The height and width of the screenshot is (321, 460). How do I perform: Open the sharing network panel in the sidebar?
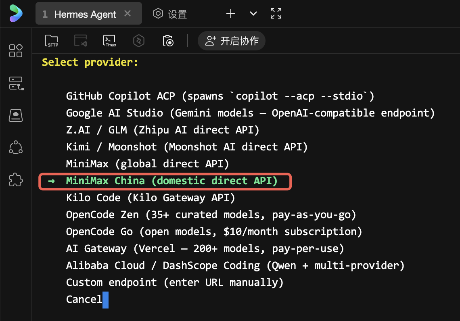tap(16, 147)
